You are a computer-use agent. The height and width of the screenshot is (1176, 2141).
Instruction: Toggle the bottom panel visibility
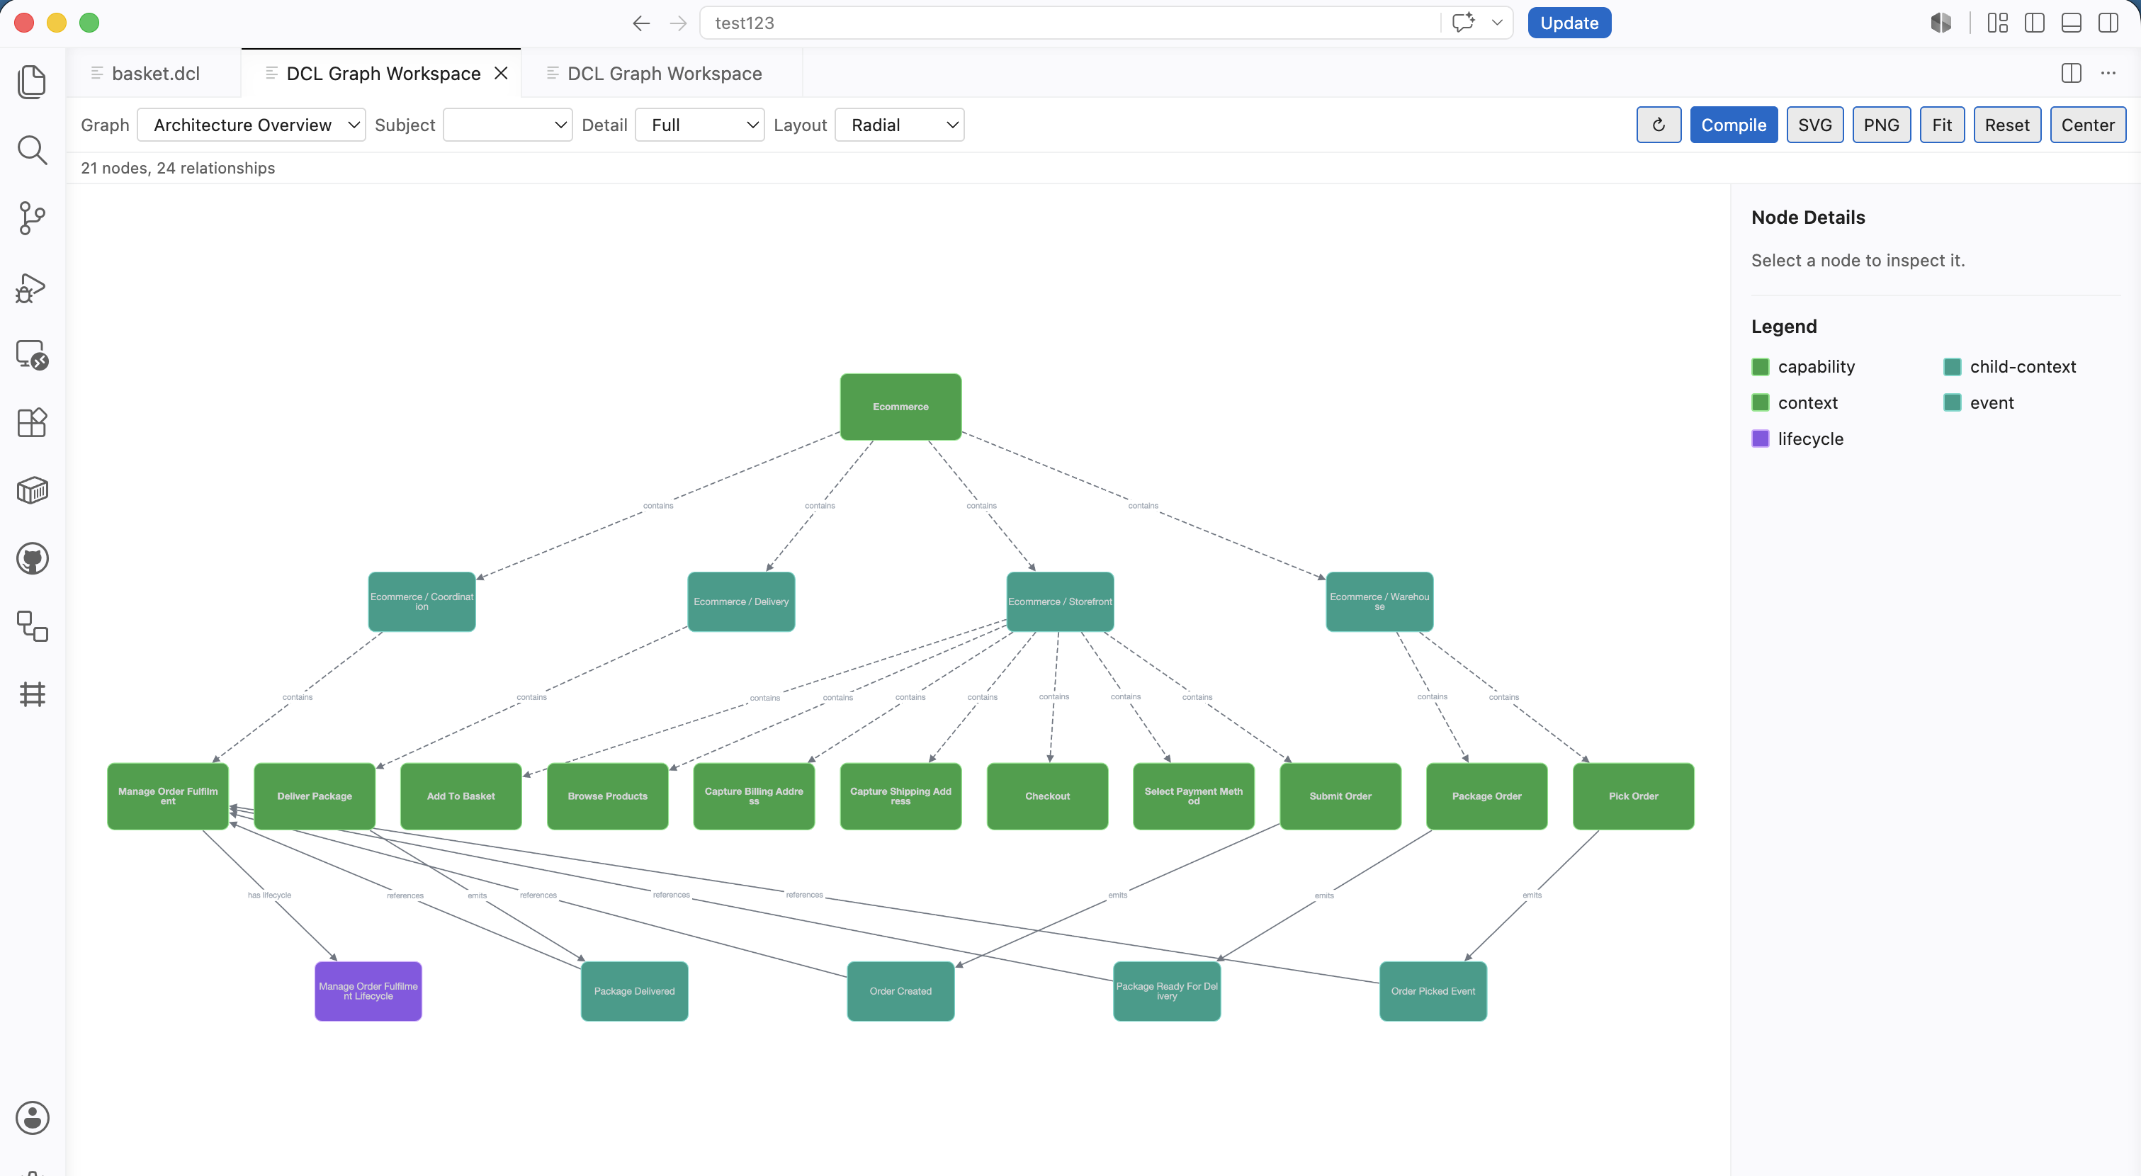(x=2072, y=23)
